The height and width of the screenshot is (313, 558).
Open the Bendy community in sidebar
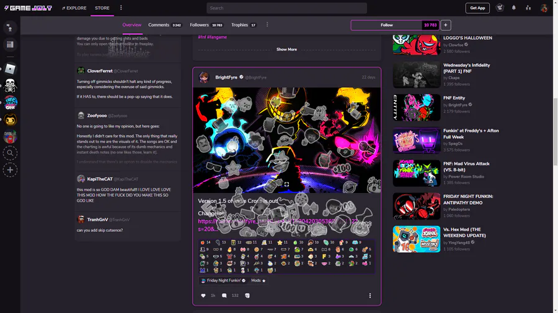pyautogui.click(x=10, y=119)
